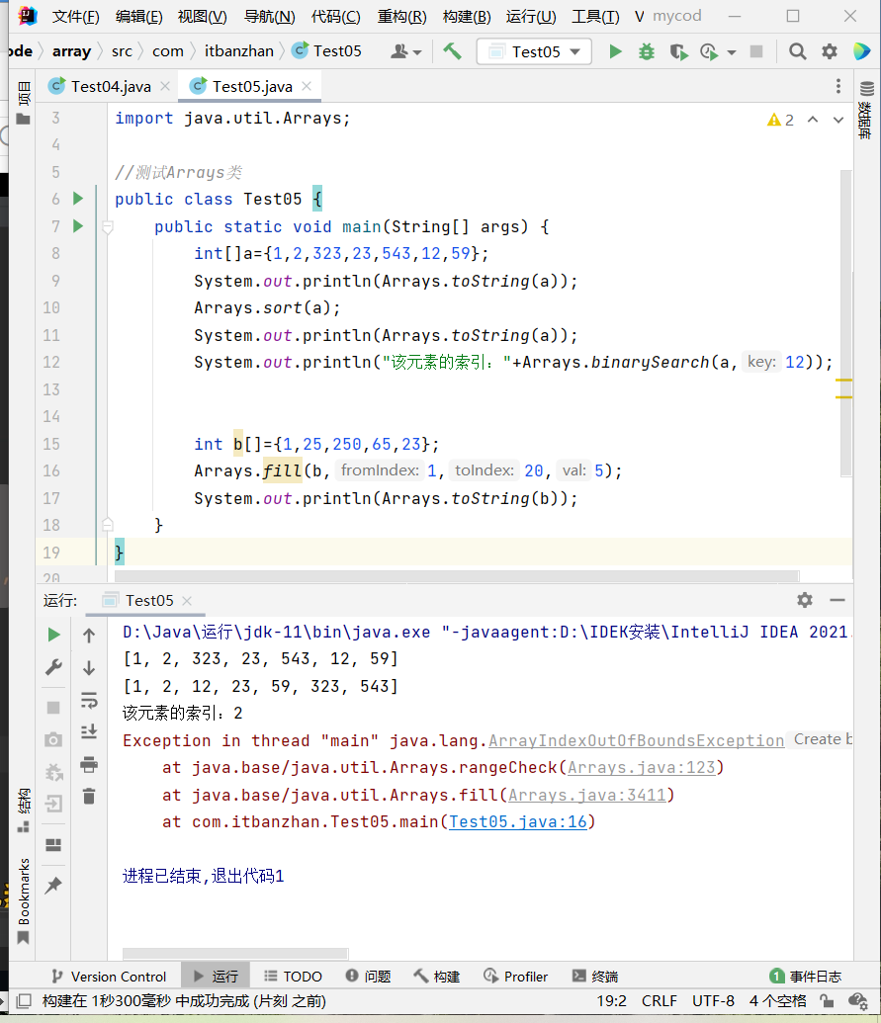Image resolution: width=881 pixels, height=1023 pixels.
Task: Print the console output
Action: (89, 764)
